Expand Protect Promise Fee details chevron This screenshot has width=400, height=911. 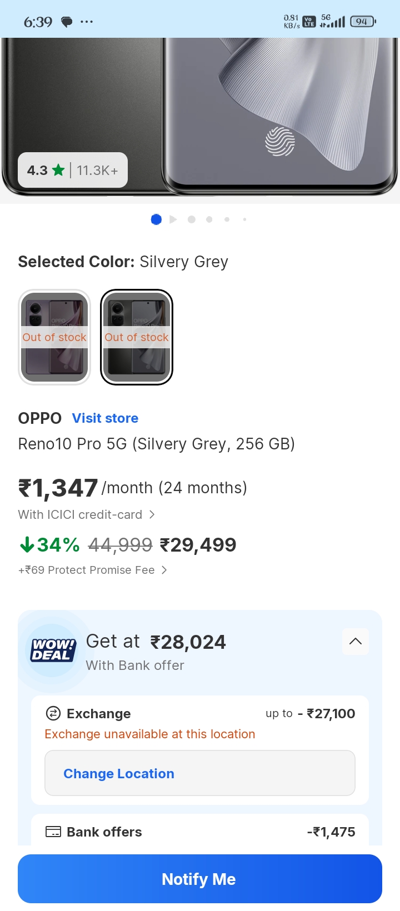[x=164, y=570]
